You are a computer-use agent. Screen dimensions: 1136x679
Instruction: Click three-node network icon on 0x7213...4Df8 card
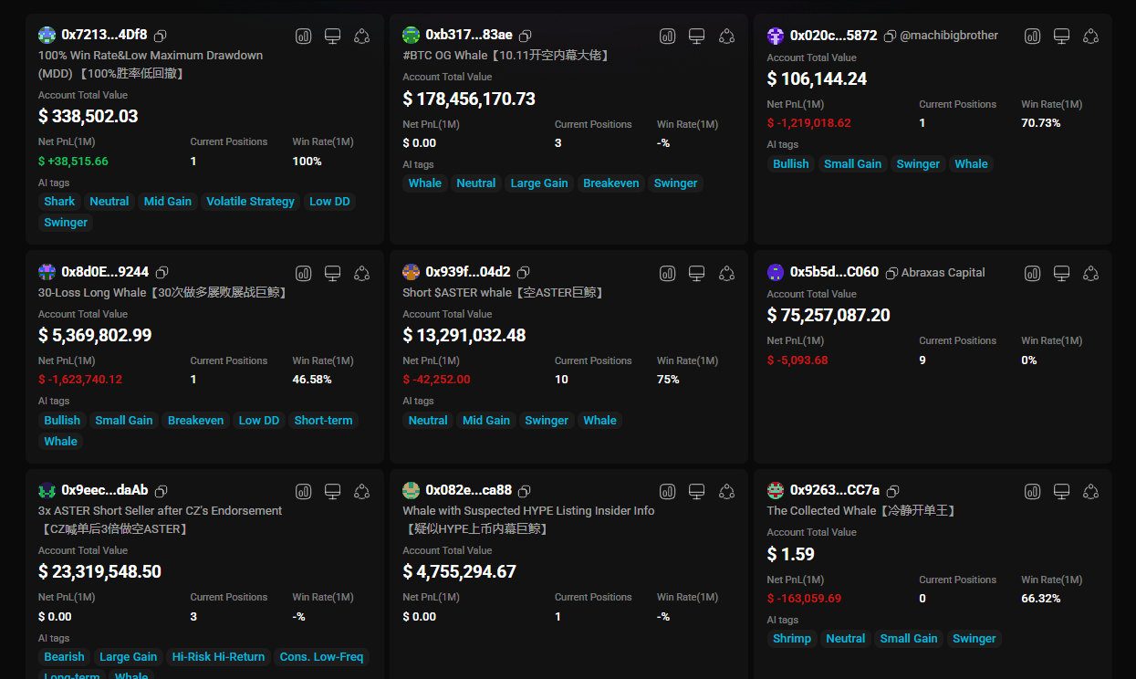tap(362, 36)
